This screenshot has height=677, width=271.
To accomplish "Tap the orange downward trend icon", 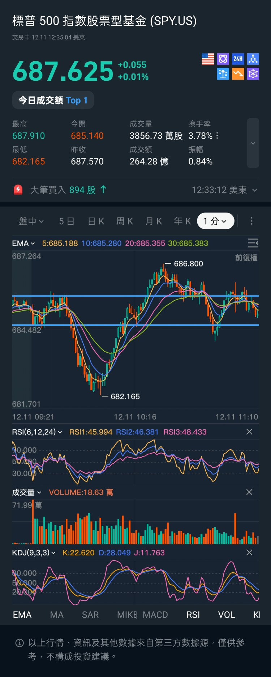I will pos(238,74).
